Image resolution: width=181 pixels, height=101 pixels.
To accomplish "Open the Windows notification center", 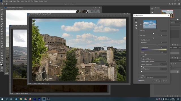I will (x=178, y=99).
